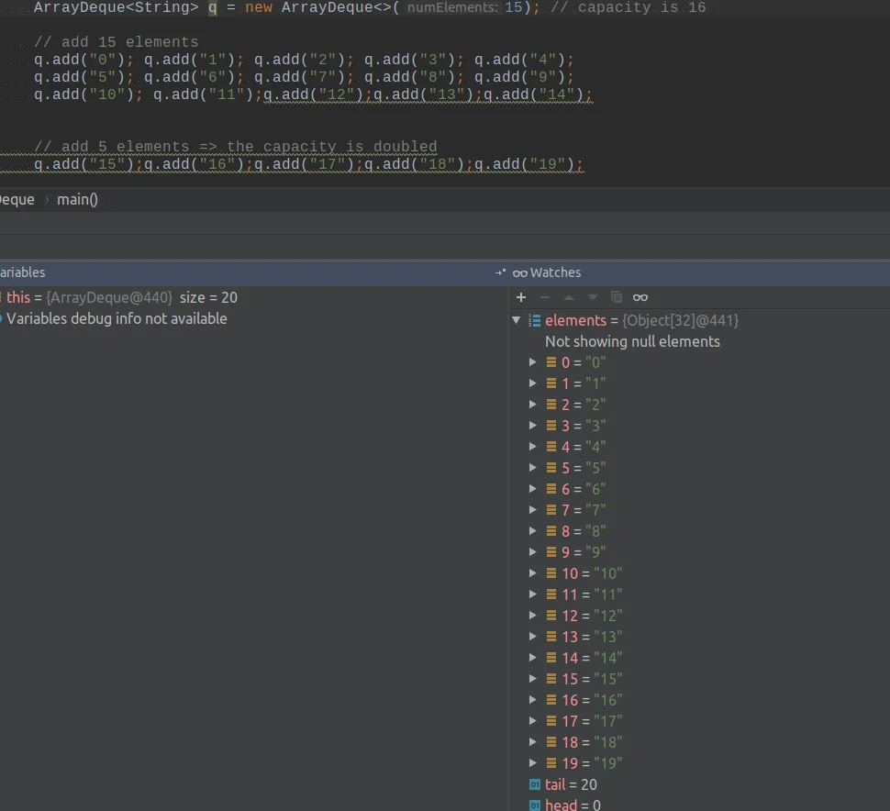Expand array entry 9 = "9"
The height and width of the screenshot is (811, 890).
click(x=532, y=552)
